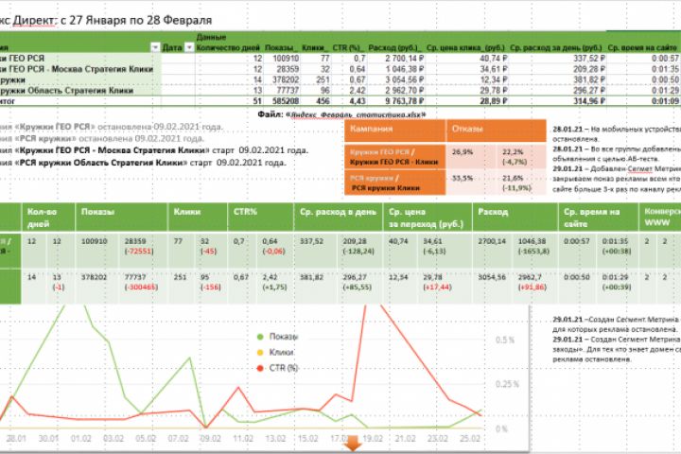The height and width of the screenshot is (454, 681).
Task: Open the Дата column filter dropdown
Action: [189, 47]
